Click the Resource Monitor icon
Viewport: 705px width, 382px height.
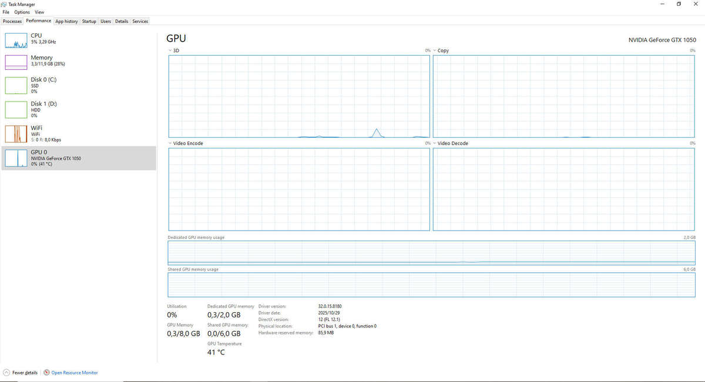pyautogui.click(x=46, y=373)
